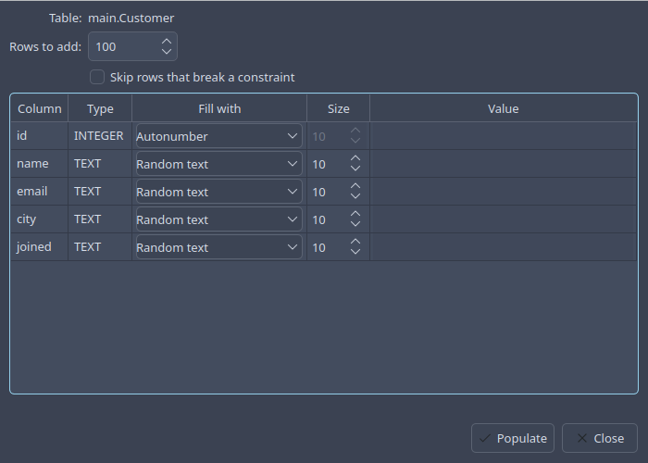Click the Value cell for name row
The width and height of the screenshot is (648, 463).
(x=503, y=163)
